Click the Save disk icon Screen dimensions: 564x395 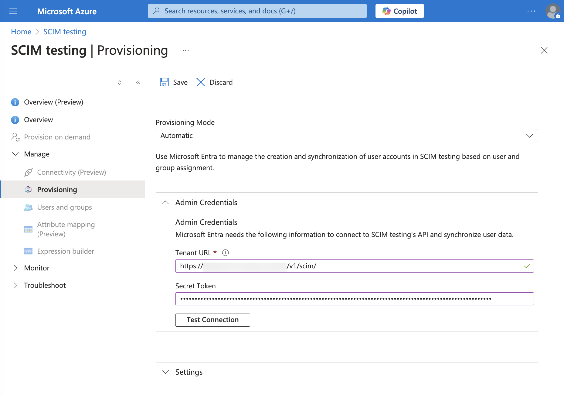164,82
